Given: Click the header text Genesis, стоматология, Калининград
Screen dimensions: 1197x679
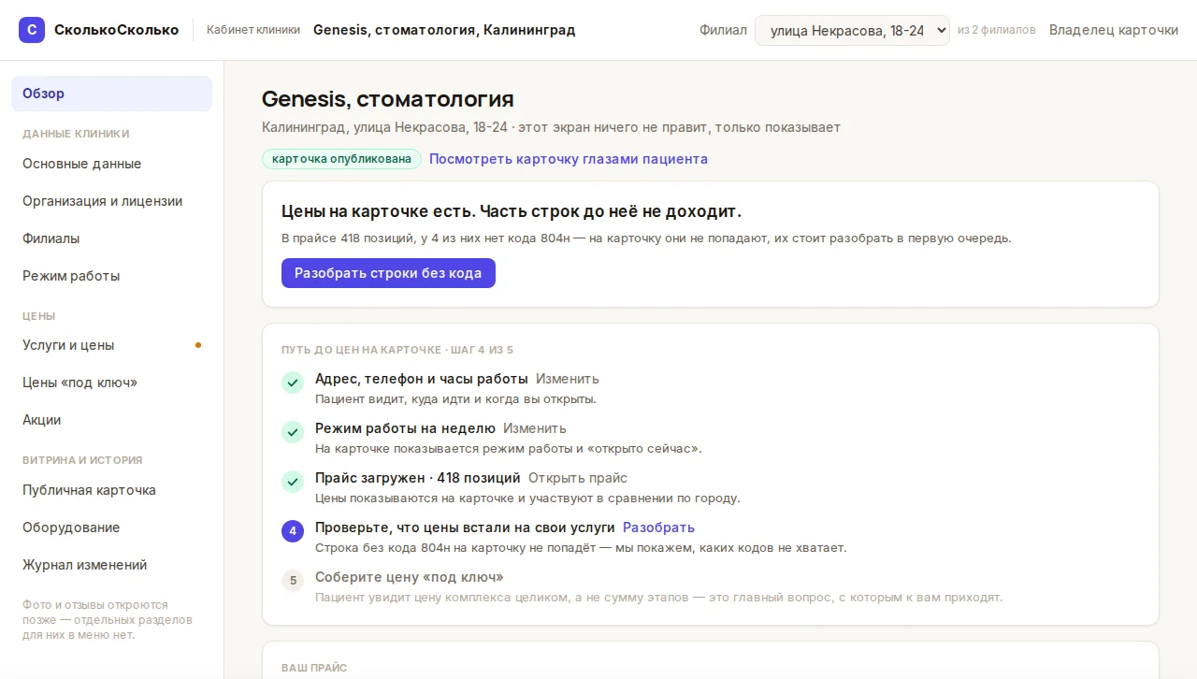Looking at the screenshot, I should tap(444, 30).
